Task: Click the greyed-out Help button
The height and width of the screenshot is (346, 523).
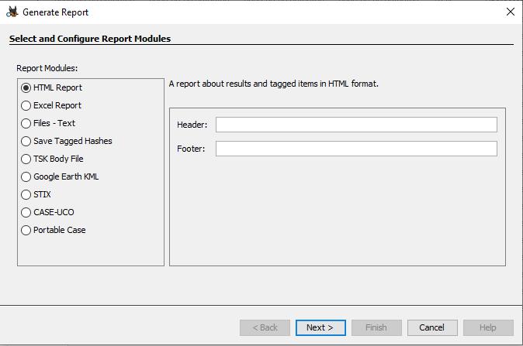Action: point(488,327)
